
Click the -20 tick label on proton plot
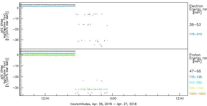[16, 77]
